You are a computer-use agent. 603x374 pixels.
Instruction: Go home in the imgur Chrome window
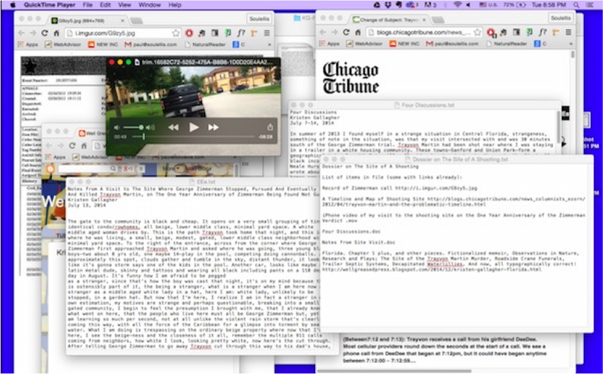pos(56,33)
